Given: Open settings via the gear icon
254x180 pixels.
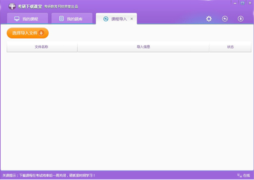Looking at the screenshot, I should (x=209, y=18).
